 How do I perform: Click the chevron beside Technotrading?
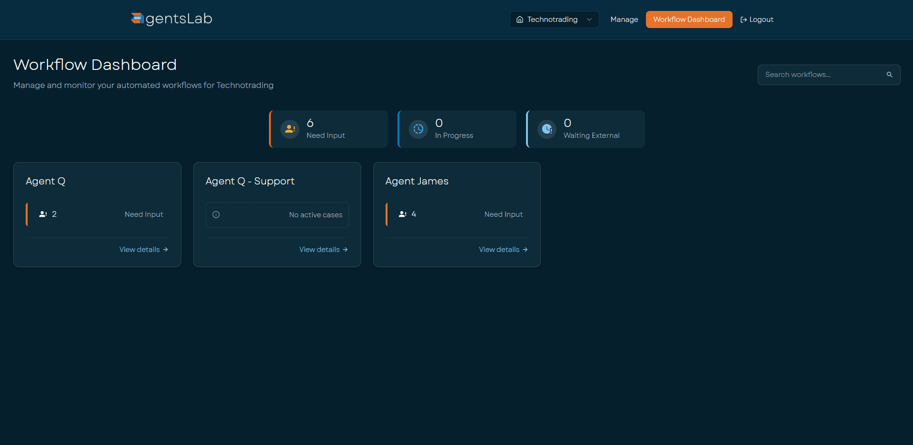(x=589, y=19)
